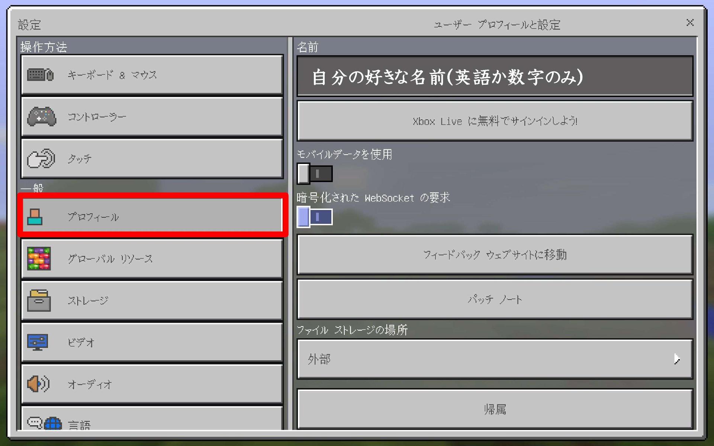Click the audio speaker icon
Image resolution: width=714 pixels, height=446 pixels.
38,384
